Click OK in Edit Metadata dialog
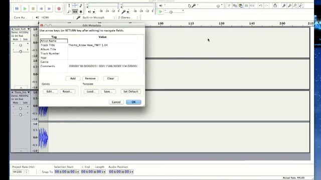Viewport: 321px width, 180px height. tap(133, 102)
